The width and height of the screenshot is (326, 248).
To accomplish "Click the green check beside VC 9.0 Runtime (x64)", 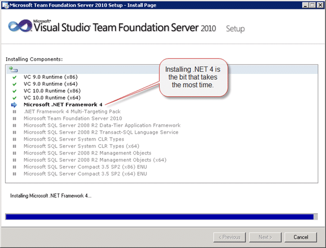I will pyautogui.click(x=14, y=84).
